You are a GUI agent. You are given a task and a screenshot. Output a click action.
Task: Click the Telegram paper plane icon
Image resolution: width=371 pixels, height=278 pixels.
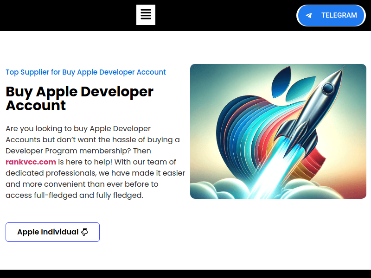tap(309, 15)
